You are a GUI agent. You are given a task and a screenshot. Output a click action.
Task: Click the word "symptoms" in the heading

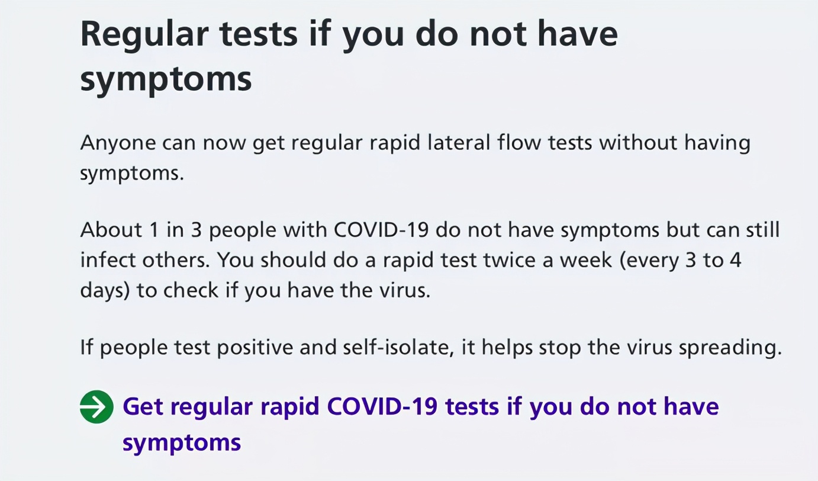click(166, 78)
